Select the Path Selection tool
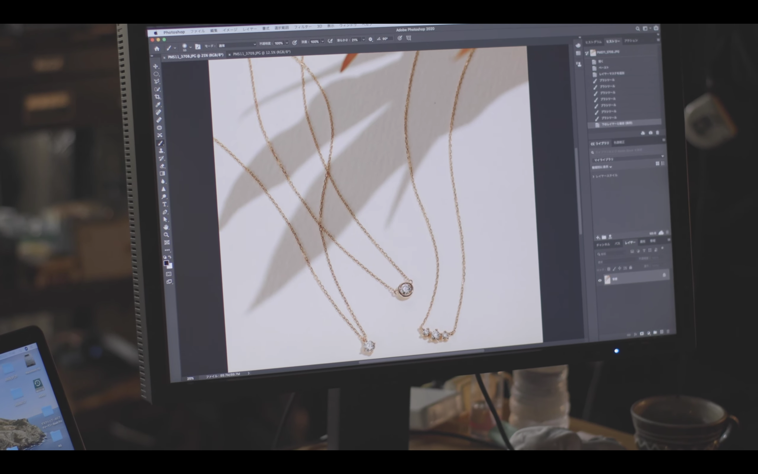 click(165, 219)
